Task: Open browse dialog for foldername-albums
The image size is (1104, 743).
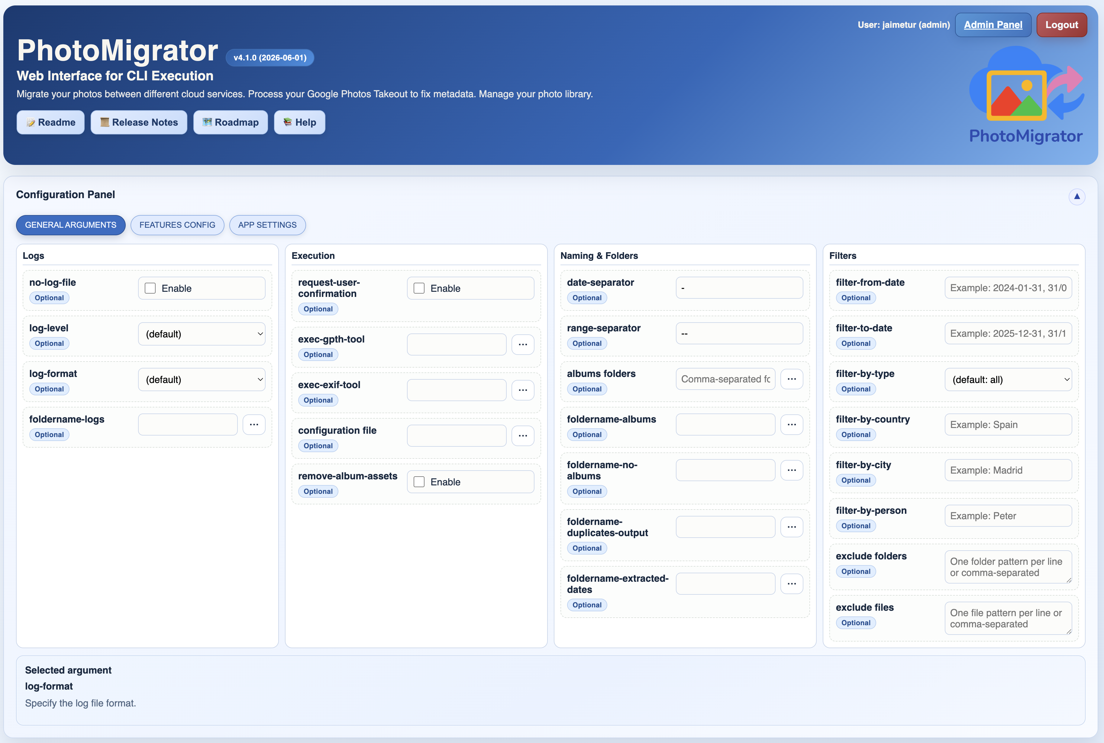Action: 792,425
